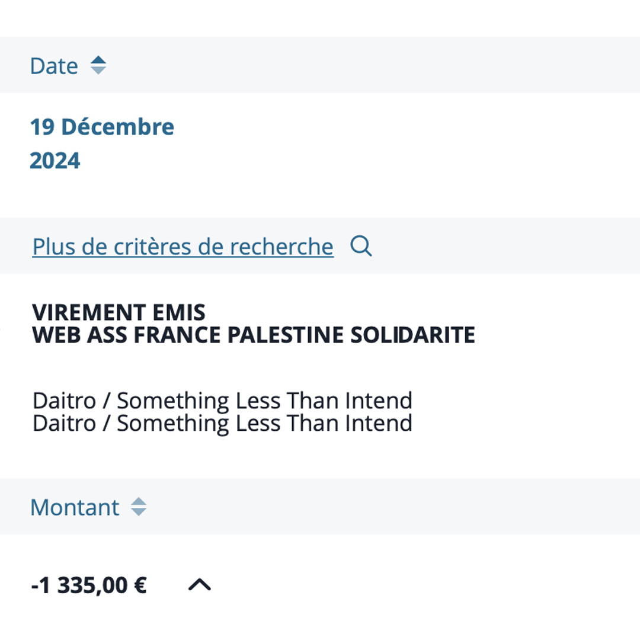Click the lower arrow of Montant sort
This screenshot has width=640, height=640.
click(x=139, y=512)
